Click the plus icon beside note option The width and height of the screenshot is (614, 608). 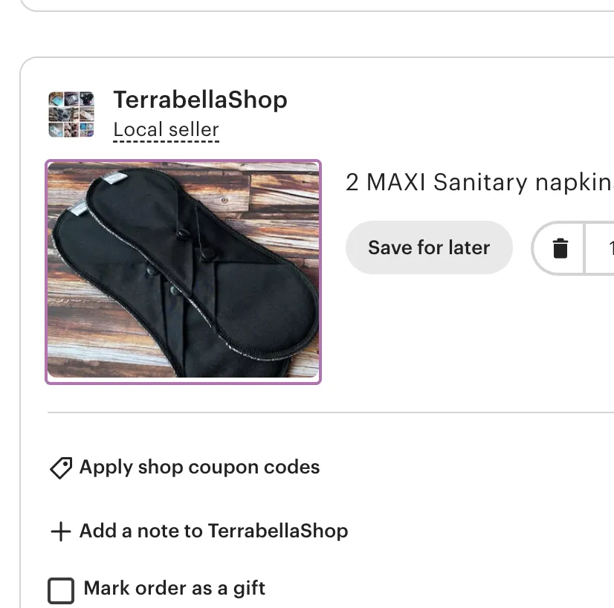tap(59, 531)
